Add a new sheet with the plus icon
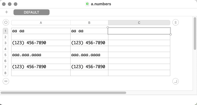 point(6,12)
